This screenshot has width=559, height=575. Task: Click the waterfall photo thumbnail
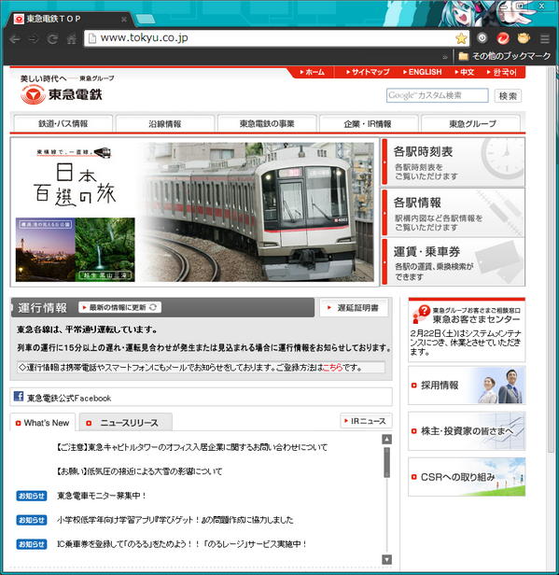tap(105, 249)
